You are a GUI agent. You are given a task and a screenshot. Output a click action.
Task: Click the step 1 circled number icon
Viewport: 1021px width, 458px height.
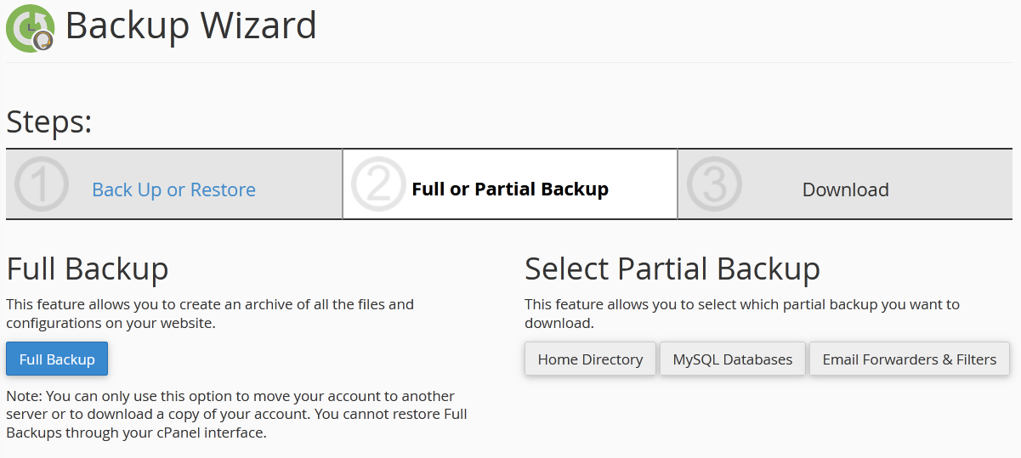41,184
